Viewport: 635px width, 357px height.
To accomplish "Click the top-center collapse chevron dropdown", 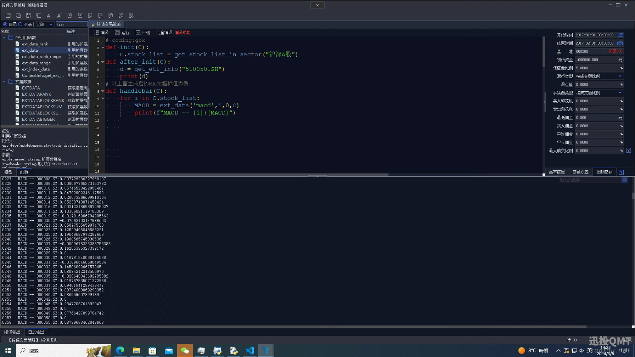I will [317, 5].
